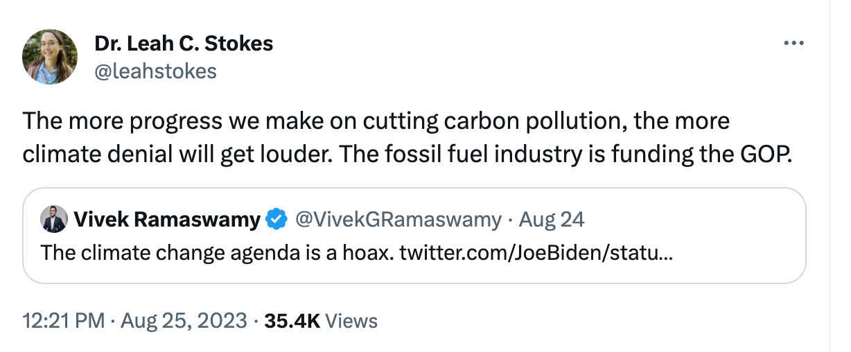
Task: Open the Dr. Leah C. Stokes display name
Action: pyautogui.click(x=184, y=44)
